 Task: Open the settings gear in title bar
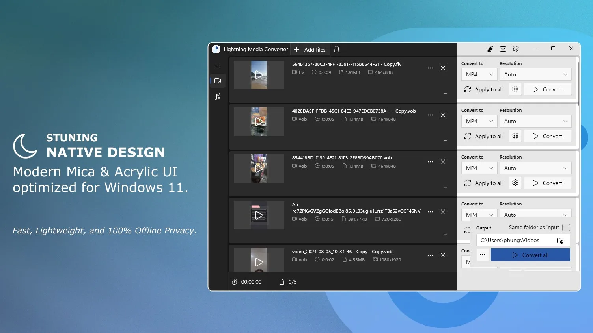(x=516, y=49)
